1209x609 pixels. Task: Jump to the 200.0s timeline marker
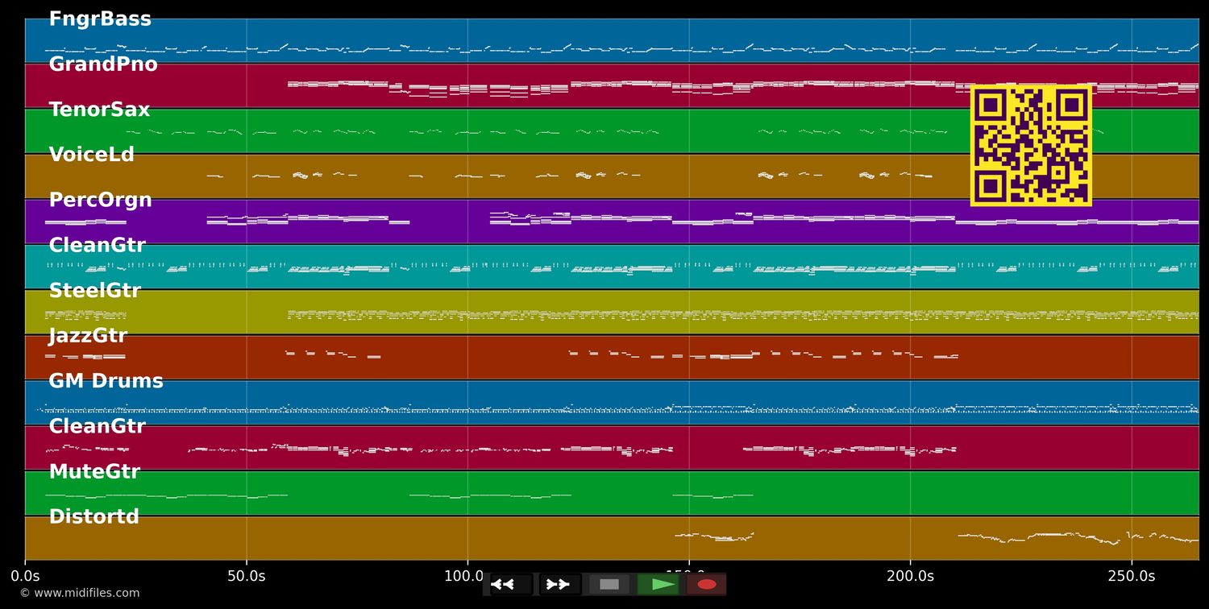[910, 576]
